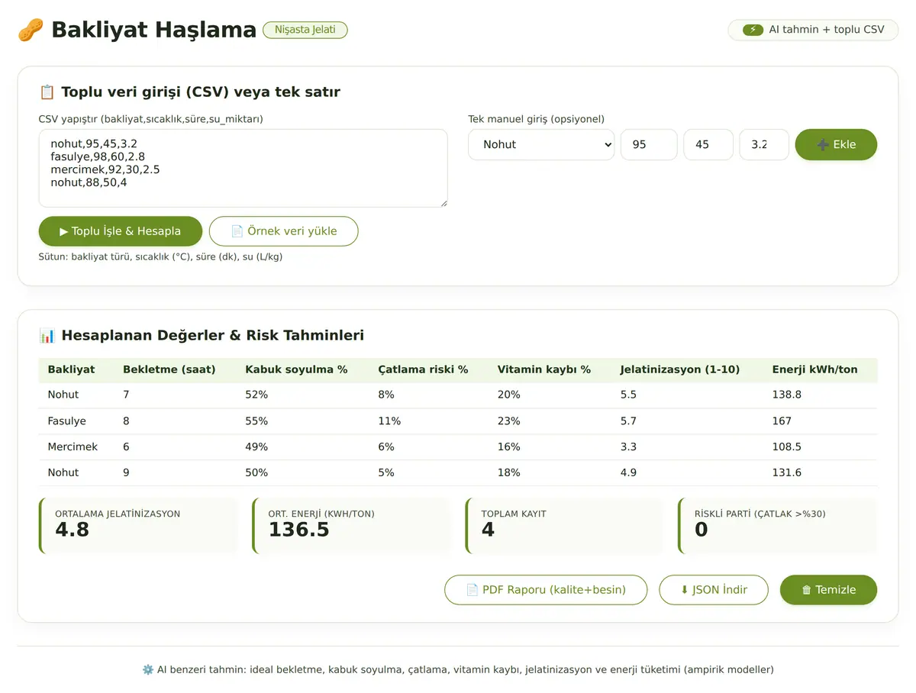Screen dimensions: 916x693
Task: Click the CSV yapıştır label
Action: pyautogui.click(x=151, y=119)
